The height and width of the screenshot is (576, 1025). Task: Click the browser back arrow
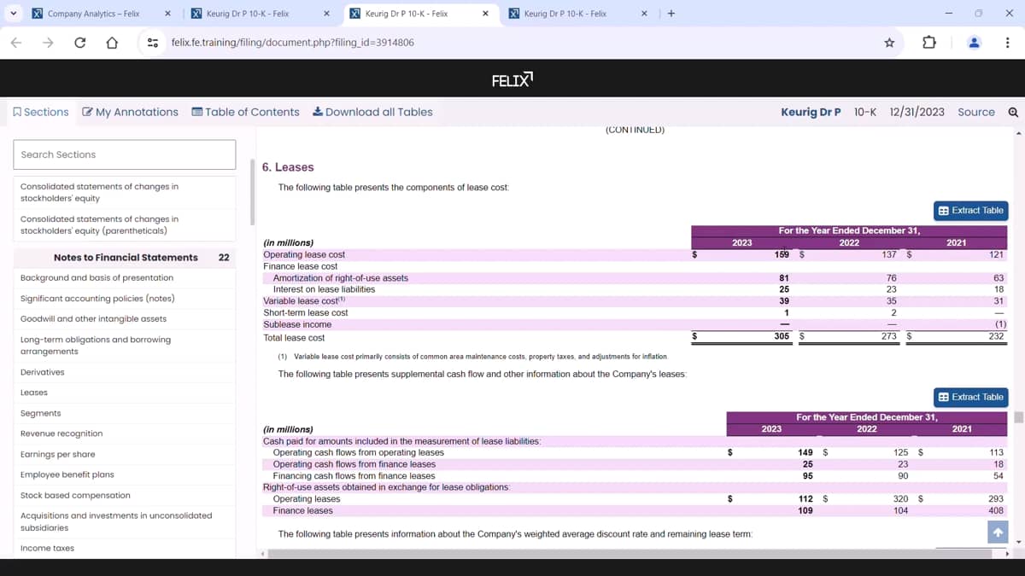(x=16, y=43)
